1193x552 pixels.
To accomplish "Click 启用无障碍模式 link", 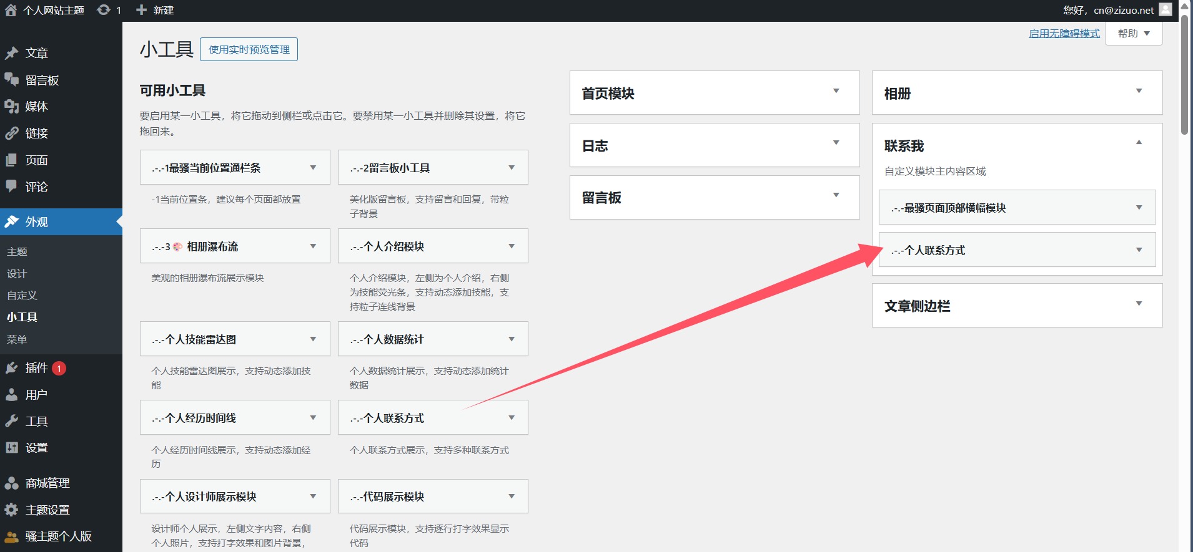I will 1064,34.
